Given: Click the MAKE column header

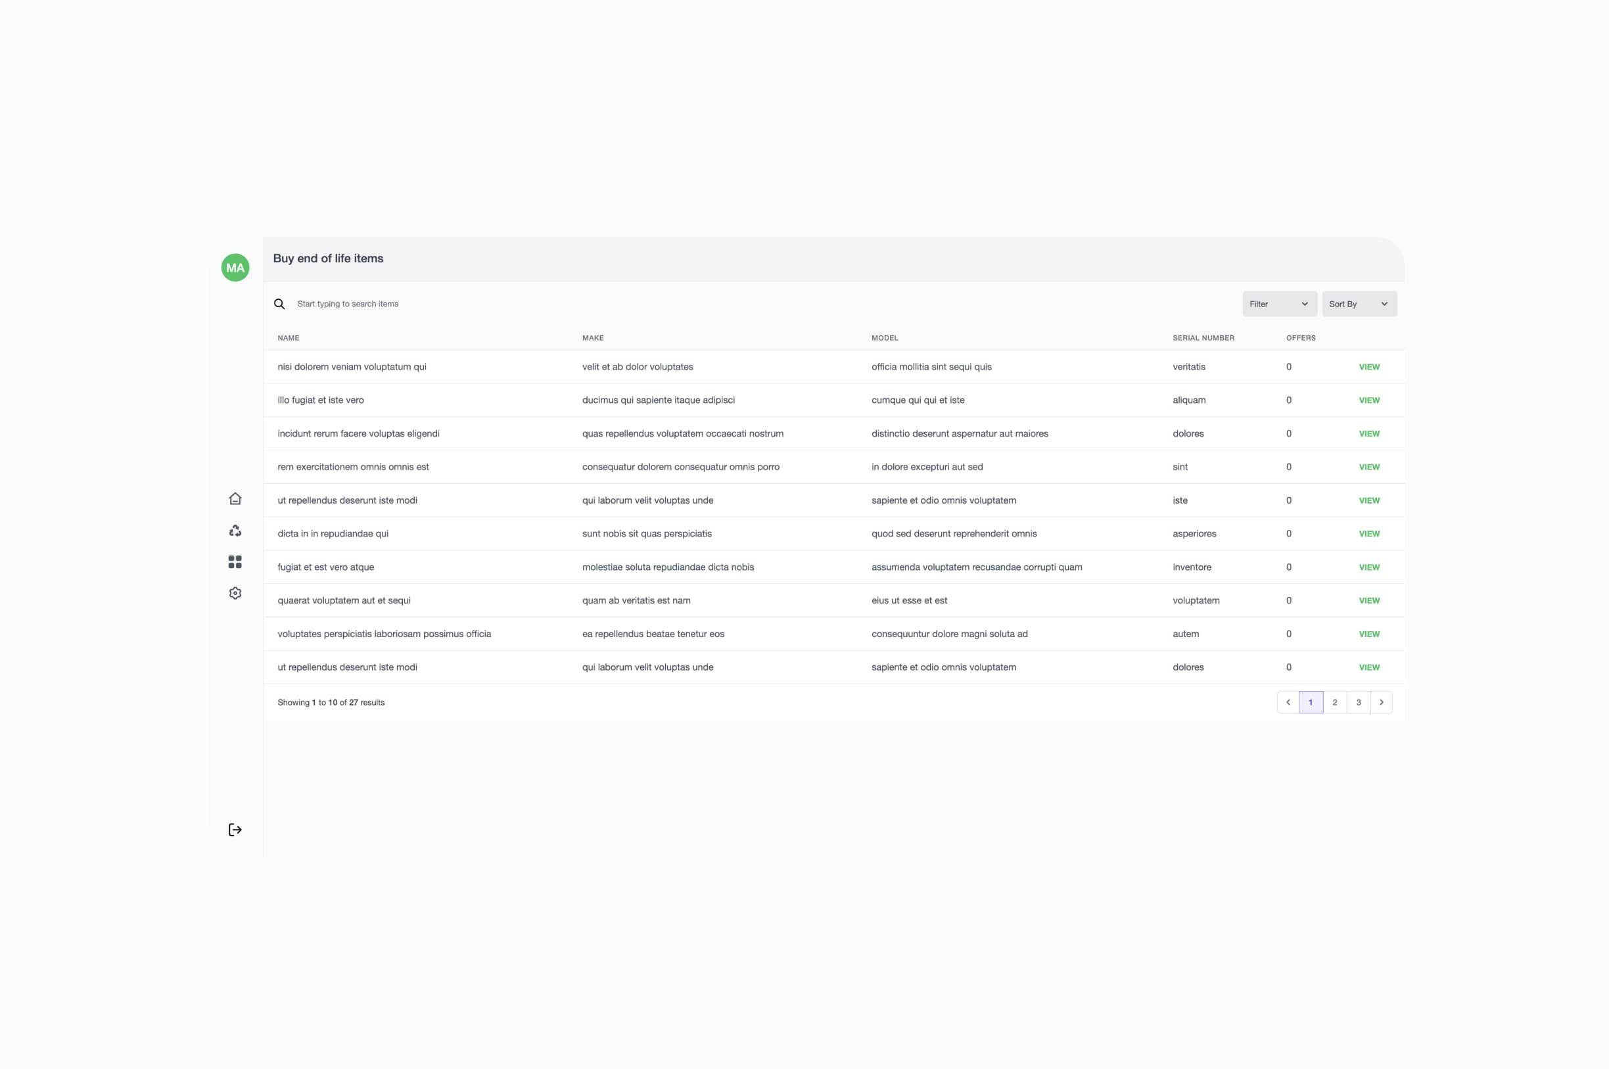Looking at the screenshot, I should (593, 338).
